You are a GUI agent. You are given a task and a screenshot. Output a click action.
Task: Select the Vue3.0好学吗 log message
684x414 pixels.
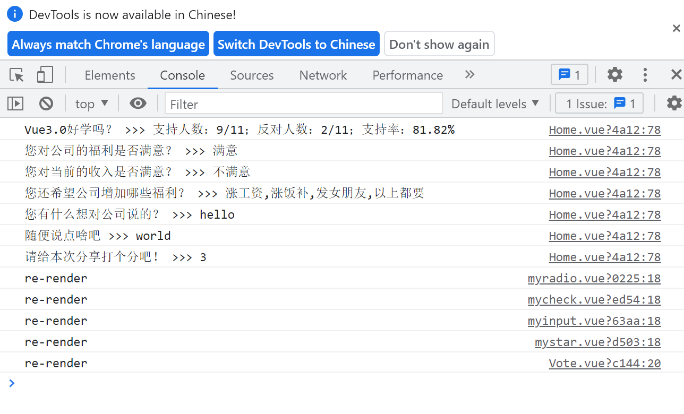click(240, 130)
